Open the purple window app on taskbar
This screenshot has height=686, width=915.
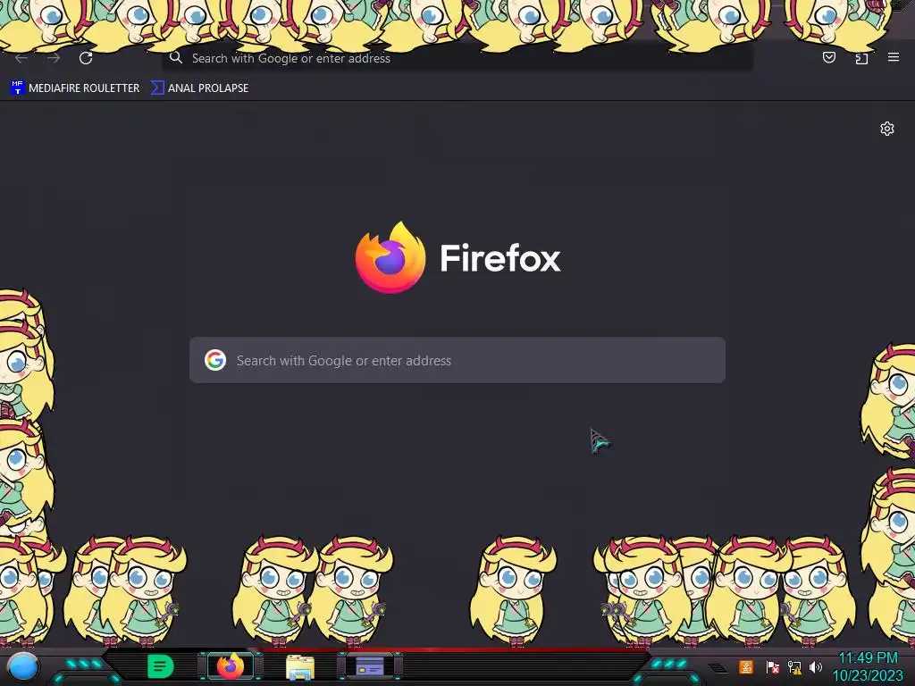click(370, 665)
